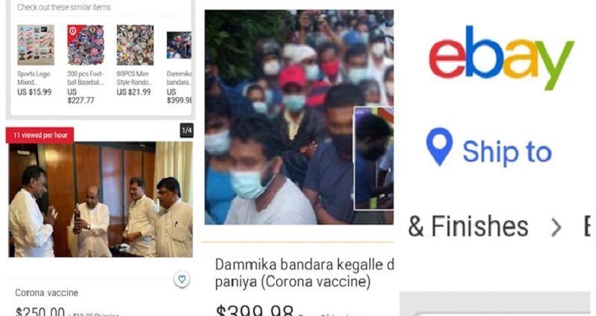
Task: Open the 200 pcs Football Baseball thumbnail
Action: (86, 45)
